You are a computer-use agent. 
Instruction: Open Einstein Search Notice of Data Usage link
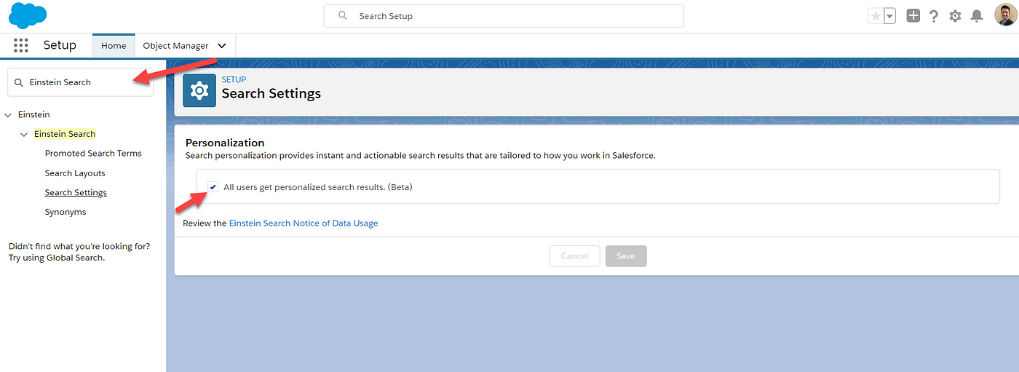[304, 223]
